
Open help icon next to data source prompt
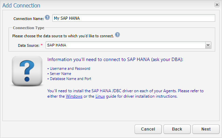click(x=117, y=35)
